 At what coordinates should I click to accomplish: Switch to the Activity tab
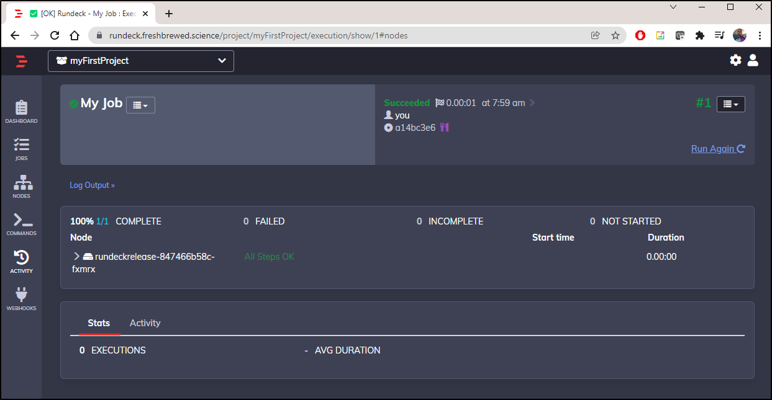point(145,323)
